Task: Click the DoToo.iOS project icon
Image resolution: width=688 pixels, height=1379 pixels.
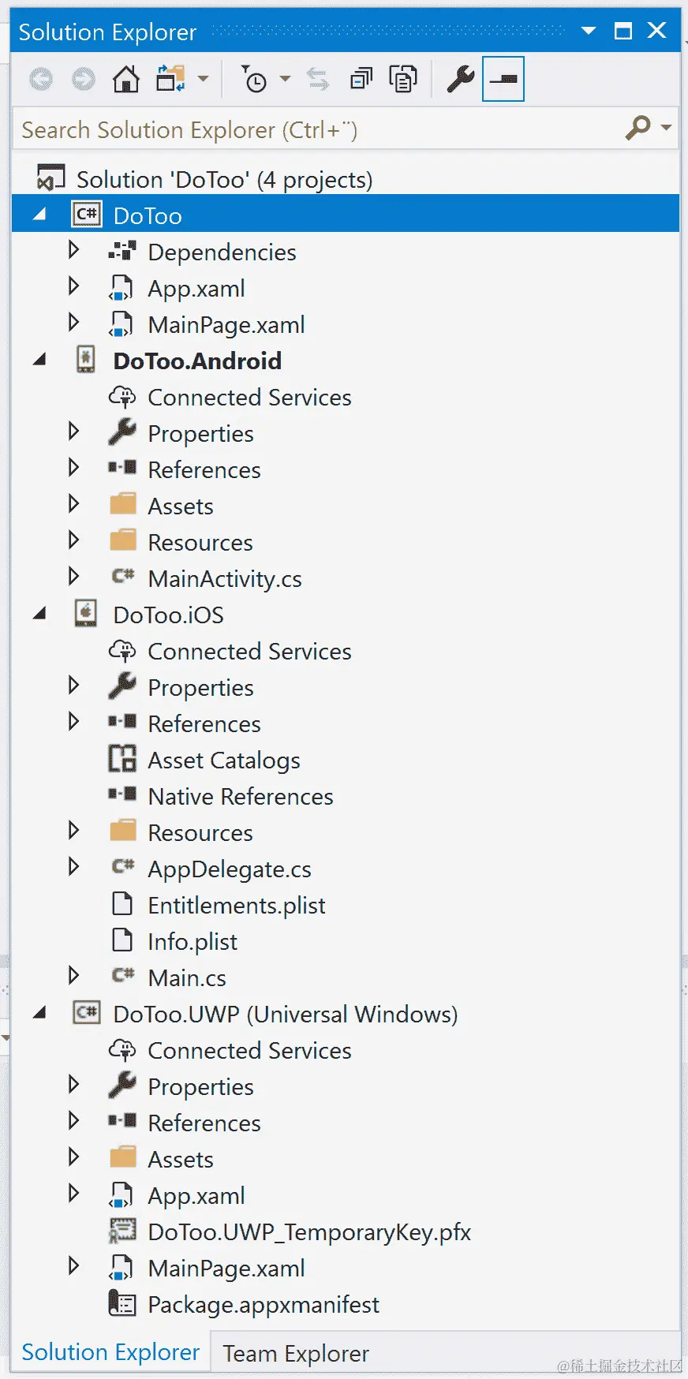Action: 86,614
